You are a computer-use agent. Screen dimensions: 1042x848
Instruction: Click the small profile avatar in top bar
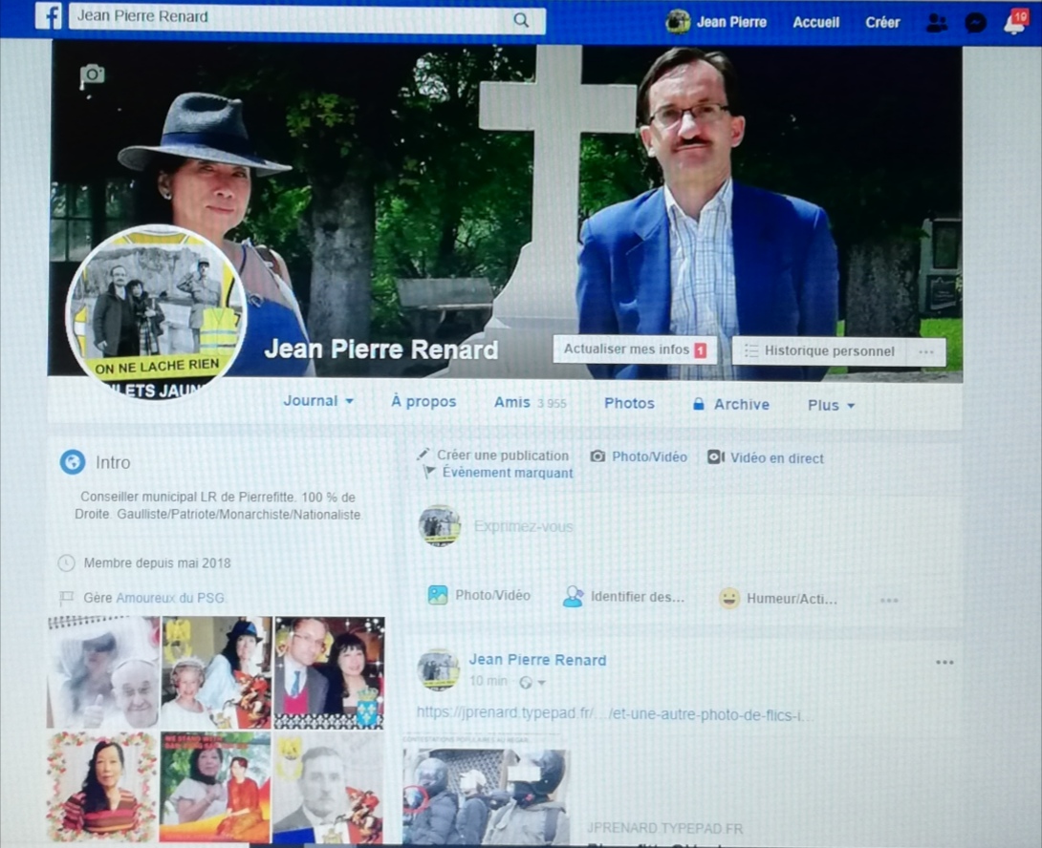[678, 22]
